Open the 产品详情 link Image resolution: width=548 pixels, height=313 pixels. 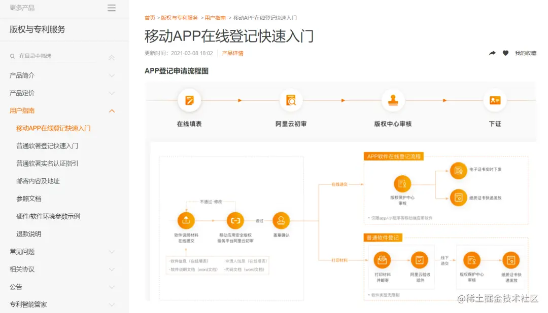point(233,53)
